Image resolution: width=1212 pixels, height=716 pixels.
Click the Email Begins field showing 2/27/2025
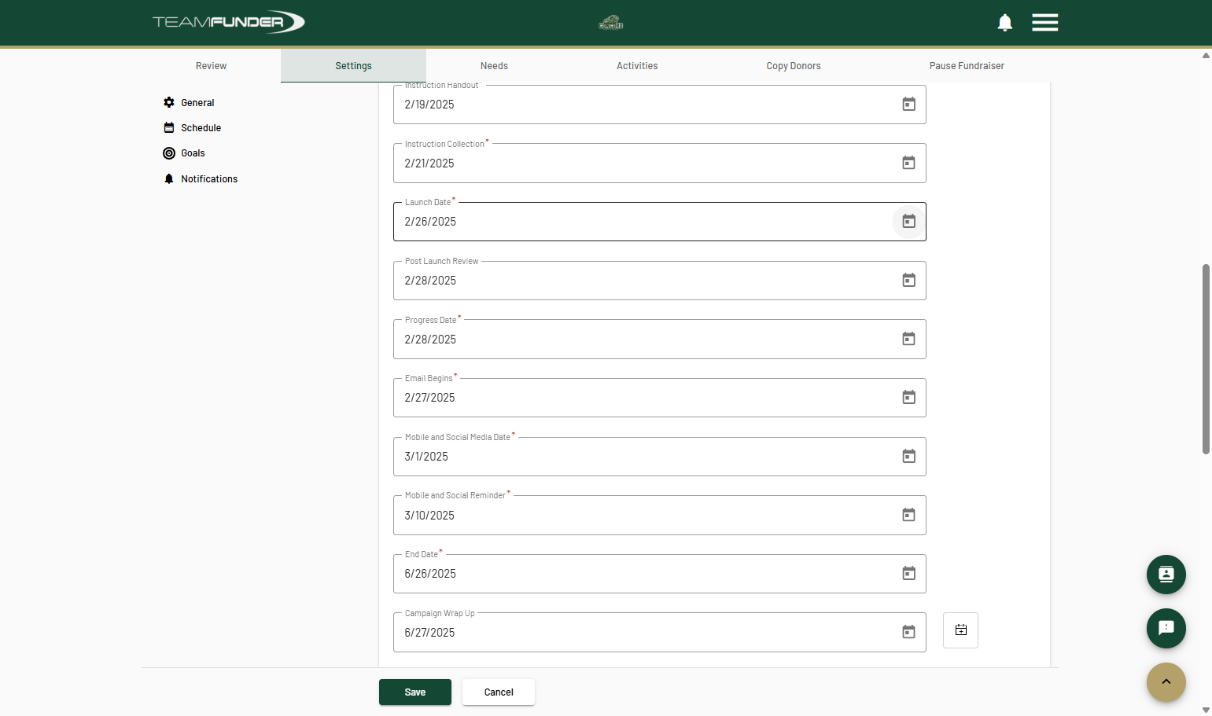pyautogui.click(x=659, y=398)
